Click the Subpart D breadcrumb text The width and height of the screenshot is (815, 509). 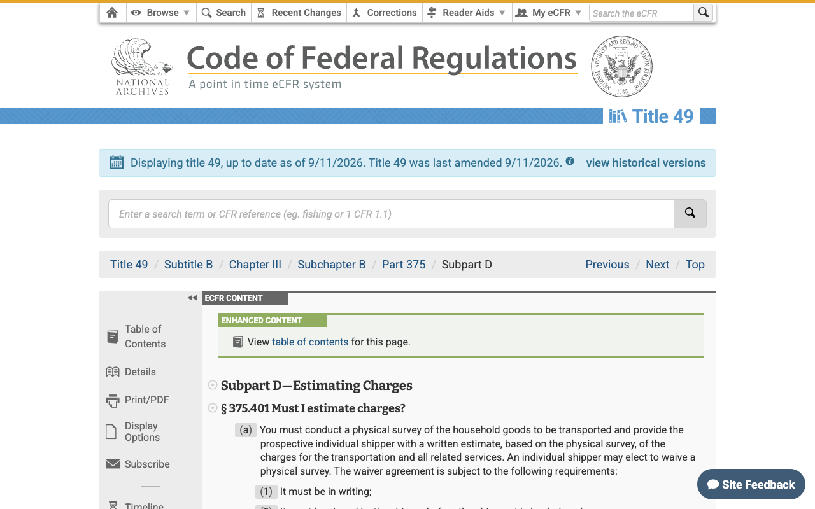[x=467, y=265]
